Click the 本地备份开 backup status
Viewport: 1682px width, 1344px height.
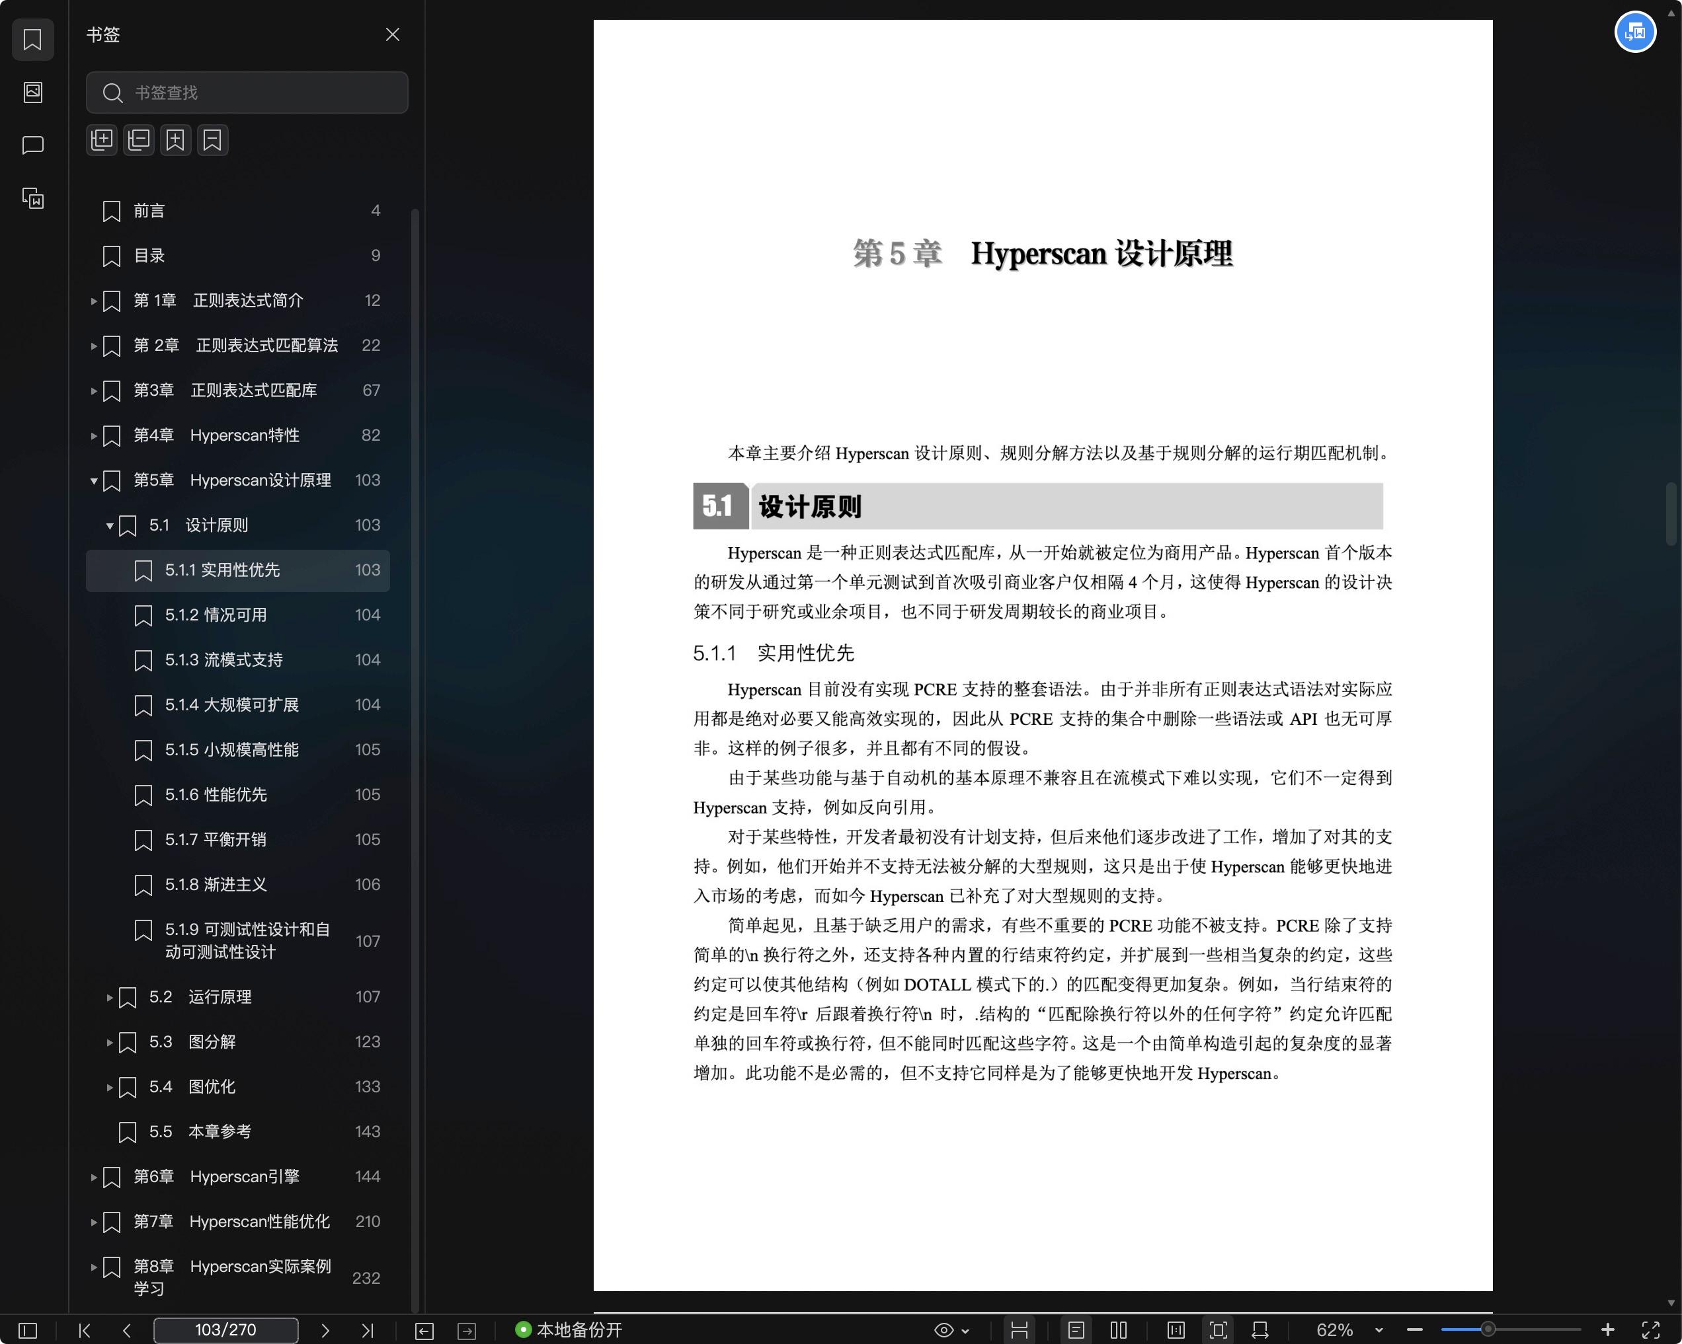pyautogui.click(x=569, y=1330)
